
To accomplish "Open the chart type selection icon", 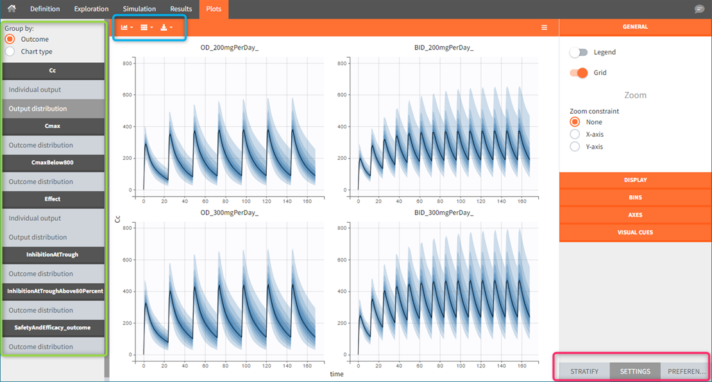I will coord(126,28).
